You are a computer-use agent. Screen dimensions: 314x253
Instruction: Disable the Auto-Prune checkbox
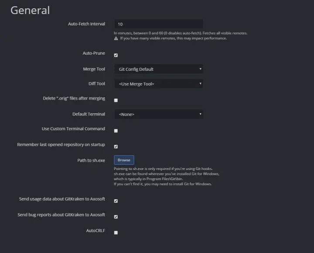pyautogui.click(x=116, y=55)
